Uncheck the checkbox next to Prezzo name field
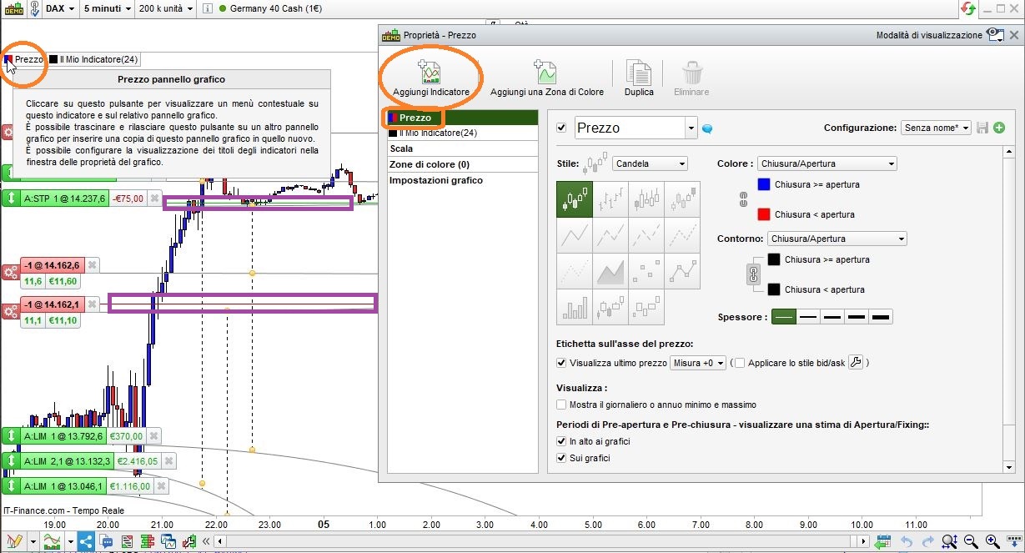This screenshot has height=553, width=1025. coord(561,128)
